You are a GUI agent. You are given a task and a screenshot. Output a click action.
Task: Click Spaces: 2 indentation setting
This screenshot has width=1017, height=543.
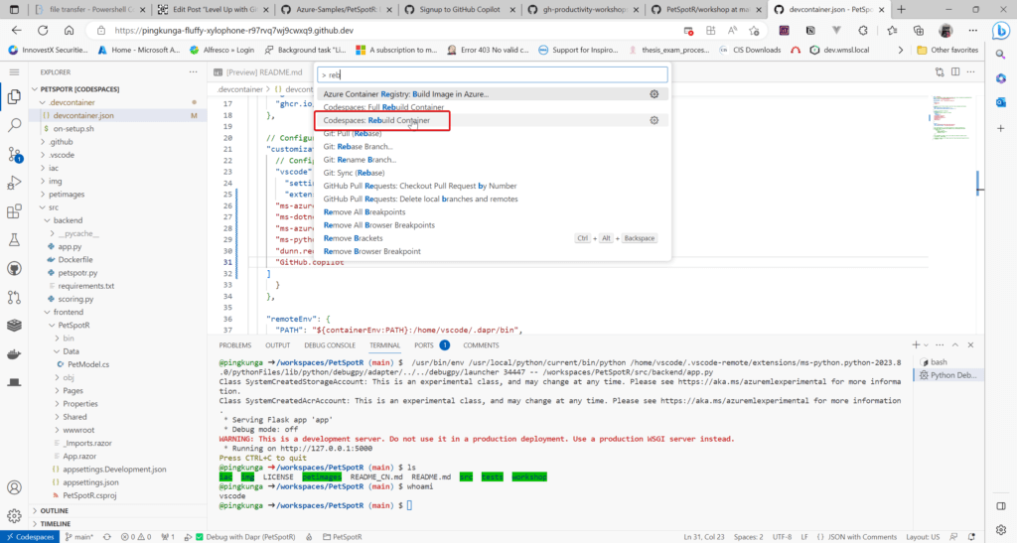click(749, 536)
